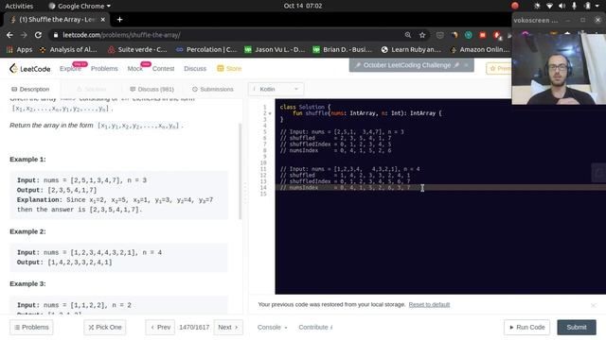Click the green circular extension icon
This screenshot has height=340, width=606.
pos(468,35)
